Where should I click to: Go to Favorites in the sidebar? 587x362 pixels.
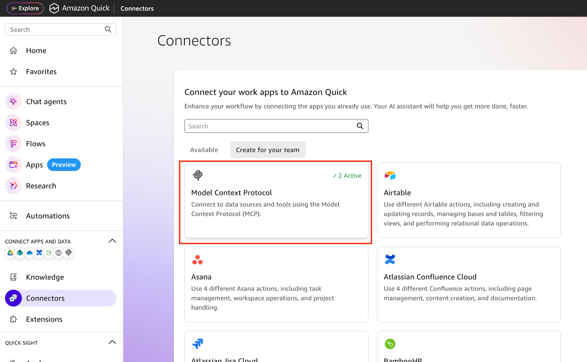(x=41, y=72)
